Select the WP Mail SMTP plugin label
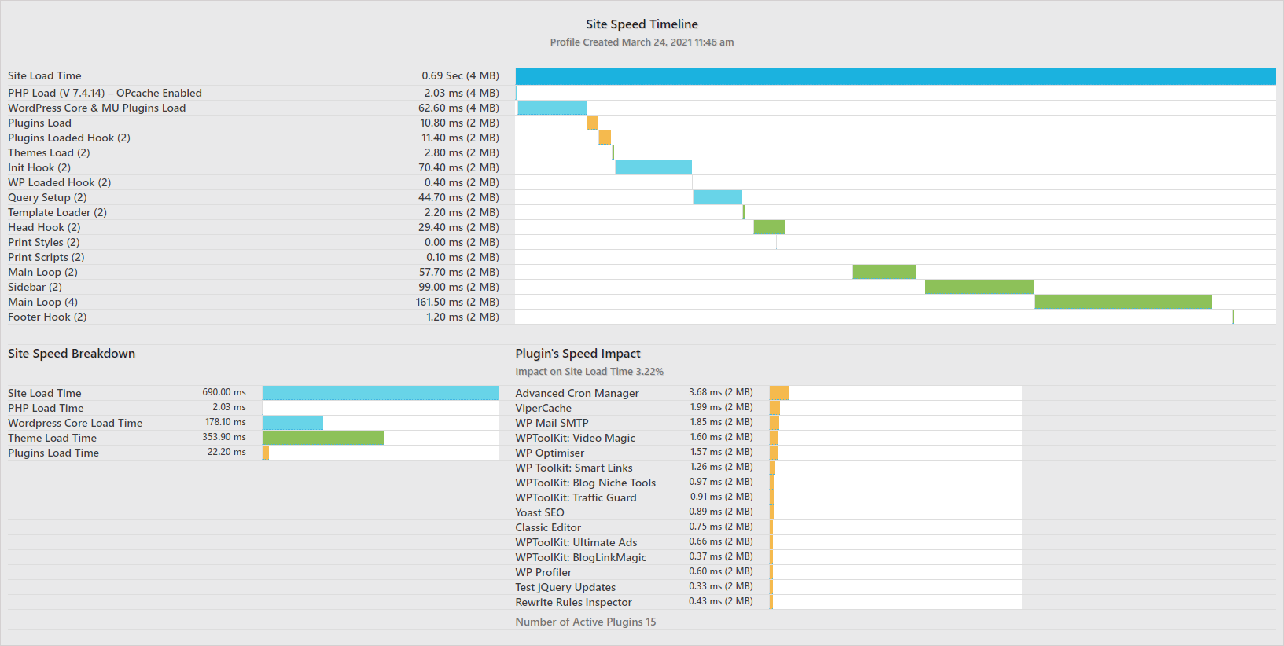 551,423
